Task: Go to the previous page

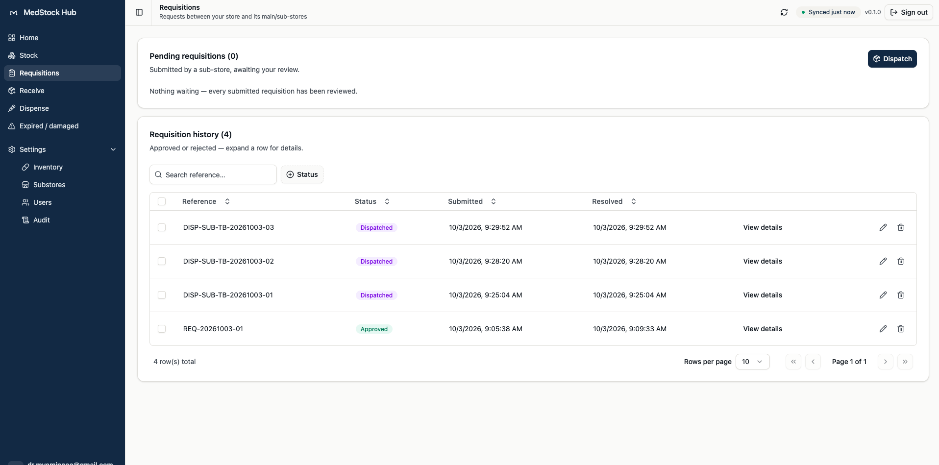Action: click(813, 362)
